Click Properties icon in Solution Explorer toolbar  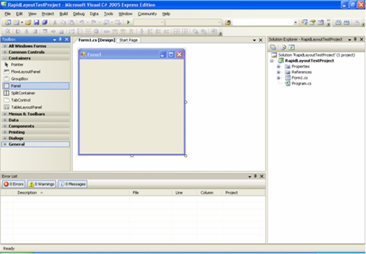coord(273,47)
